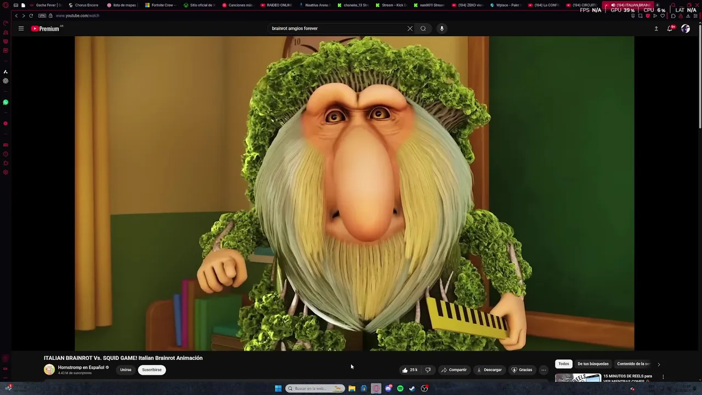
Task: Focus the www.youtube.com/watch address bar
Action: 77,16
